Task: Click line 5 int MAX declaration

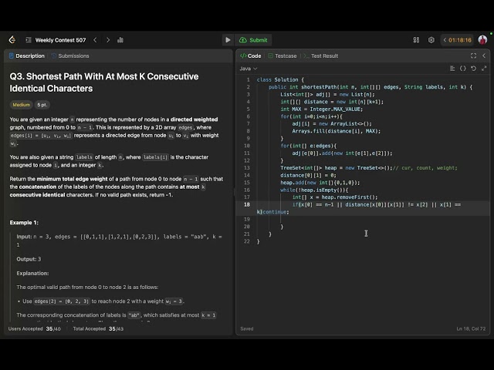Action: click(322, 109)
